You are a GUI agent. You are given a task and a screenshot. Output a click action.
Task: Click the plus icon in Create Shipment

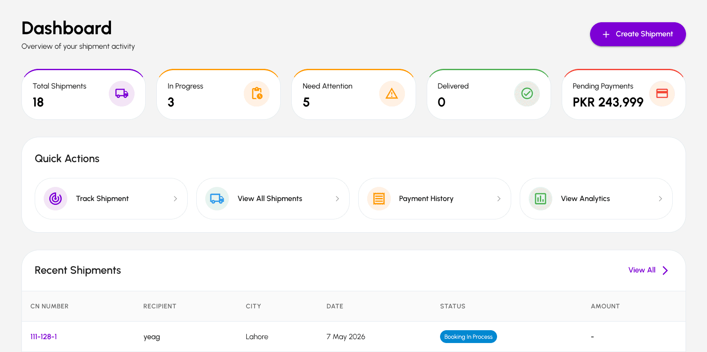pos(606,34)
